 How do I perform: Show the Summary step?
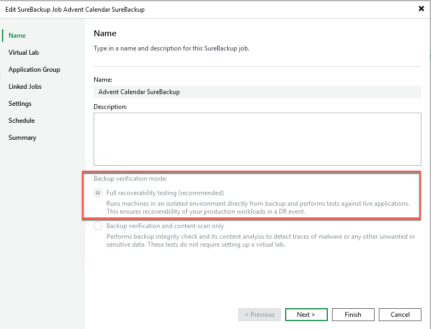(22, 138)
